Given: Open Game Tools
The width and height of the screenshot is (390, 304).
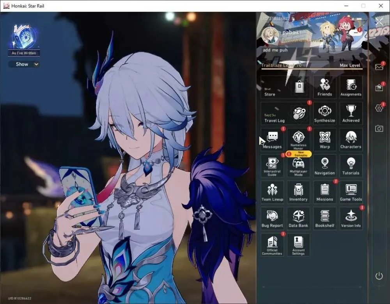Looking at the screenshot, I should click(x=351, y=192).
